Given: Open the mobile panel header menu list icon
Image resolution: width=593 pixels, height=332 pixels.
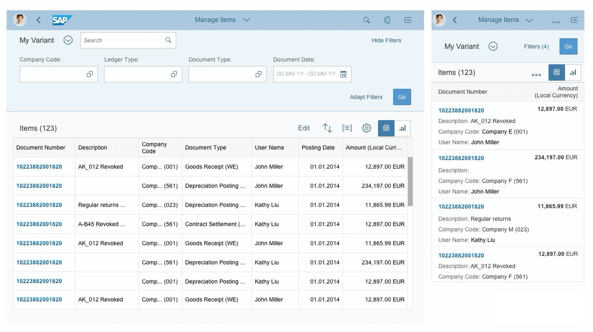Looking at the screenshot, I should click(x=574, y=20).
